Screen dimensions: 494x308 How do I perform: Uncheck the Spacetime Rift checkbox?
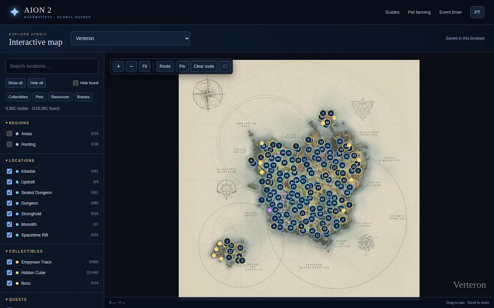click(x=9, y=235)
